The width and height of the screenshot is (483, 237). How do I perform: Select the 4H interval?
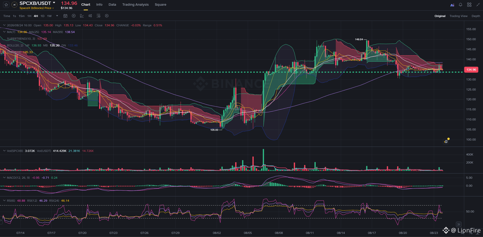(36, 16)
